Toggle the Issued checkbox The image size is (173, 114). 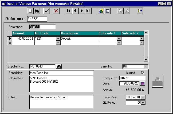pyautogui.click(x=142, y=73)
